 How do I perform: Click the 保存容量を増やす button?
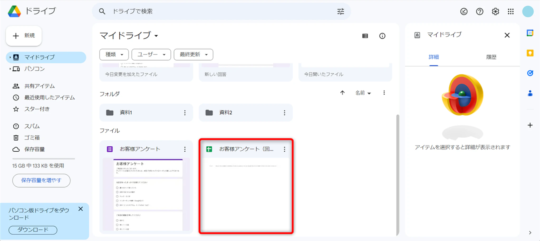(x=41, y=180)
